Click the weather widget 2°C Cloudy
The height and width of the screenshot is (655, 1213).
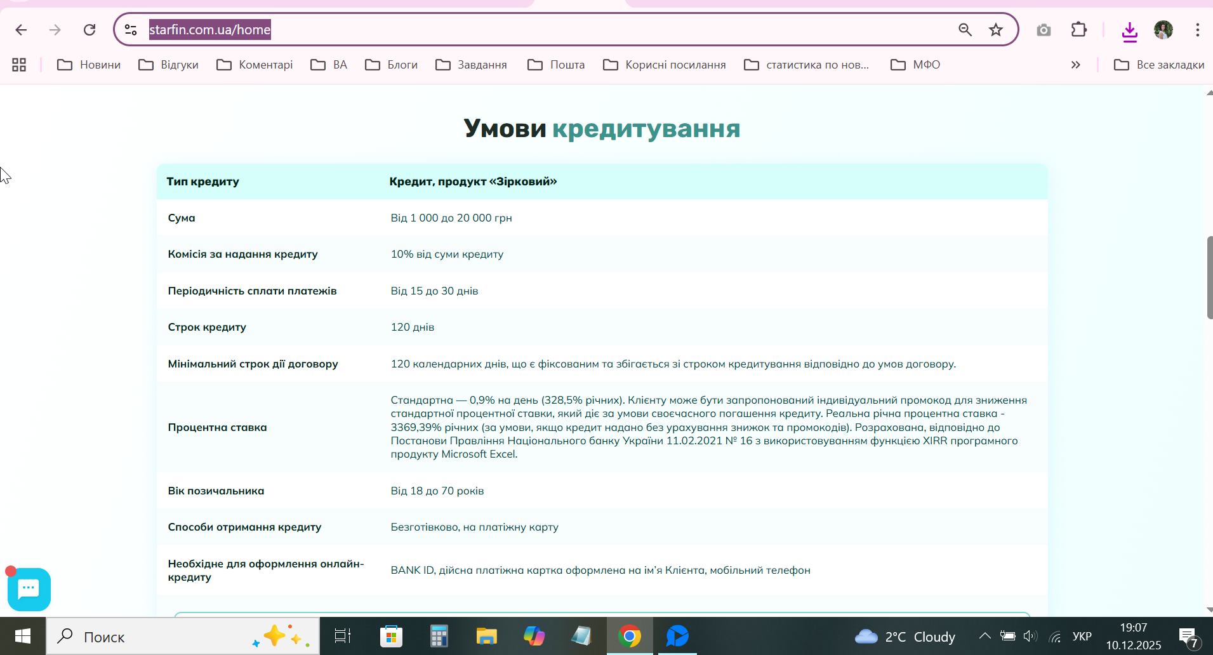pyautogui.click(x=905, y=637)
